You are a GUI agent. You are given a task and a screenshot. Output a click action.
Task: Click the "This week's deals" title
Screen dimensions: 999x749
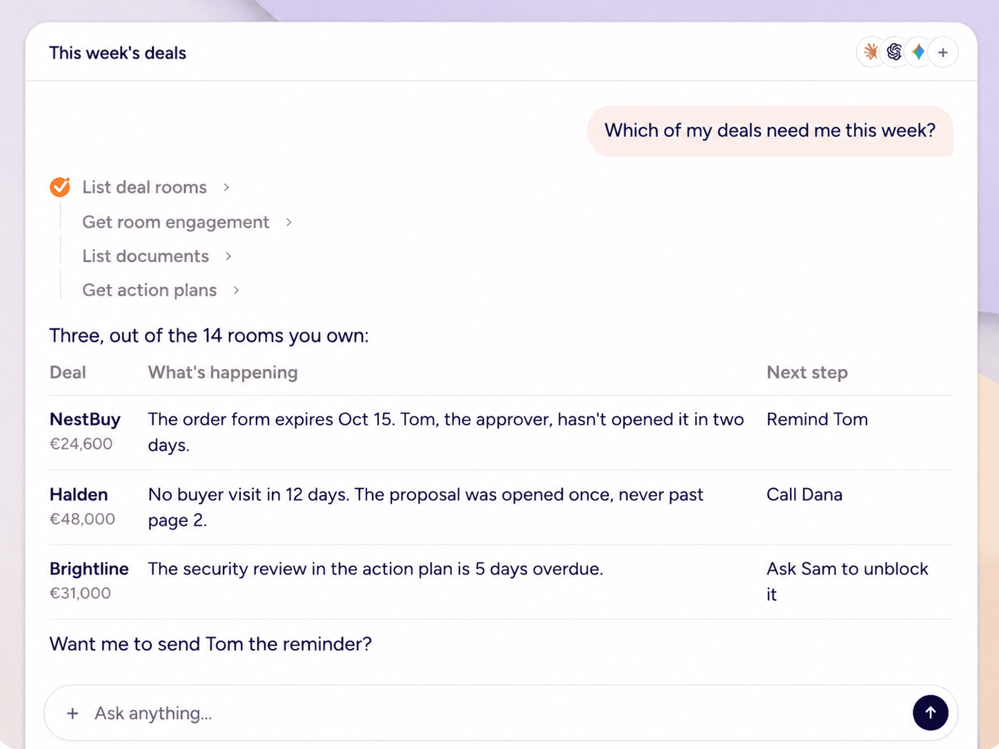coord(118,53)
